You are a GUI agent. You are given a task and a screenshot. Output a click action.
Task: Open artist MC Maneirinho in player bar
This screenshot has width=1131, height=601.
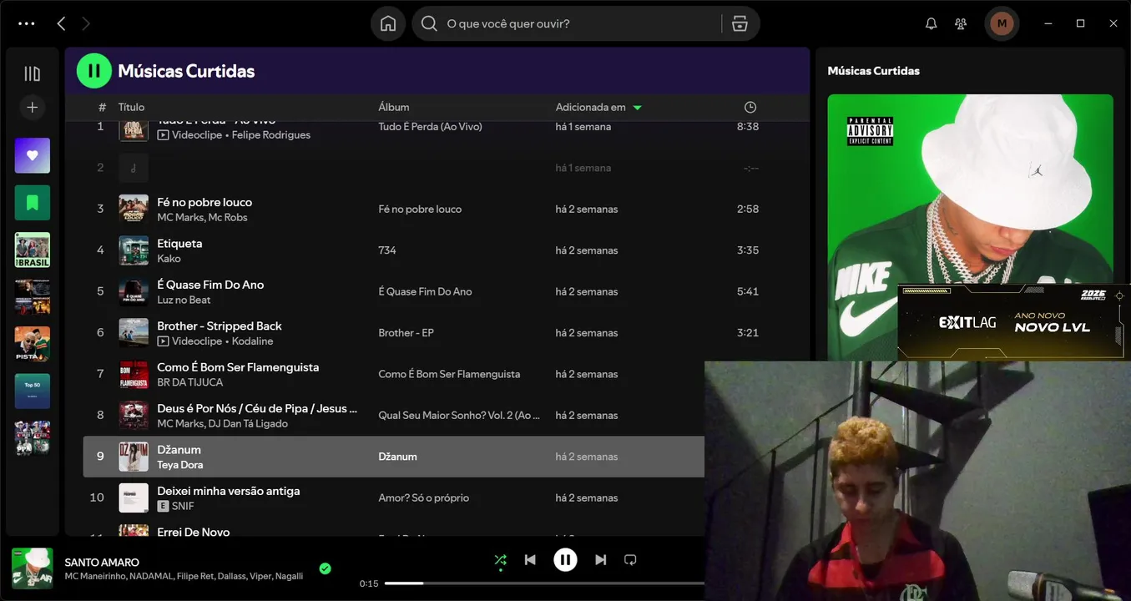pos(94,577)
